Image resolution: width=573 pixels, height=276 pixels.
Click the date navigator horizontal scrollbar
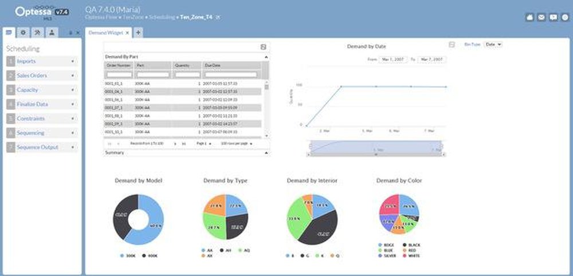[375, 155]
